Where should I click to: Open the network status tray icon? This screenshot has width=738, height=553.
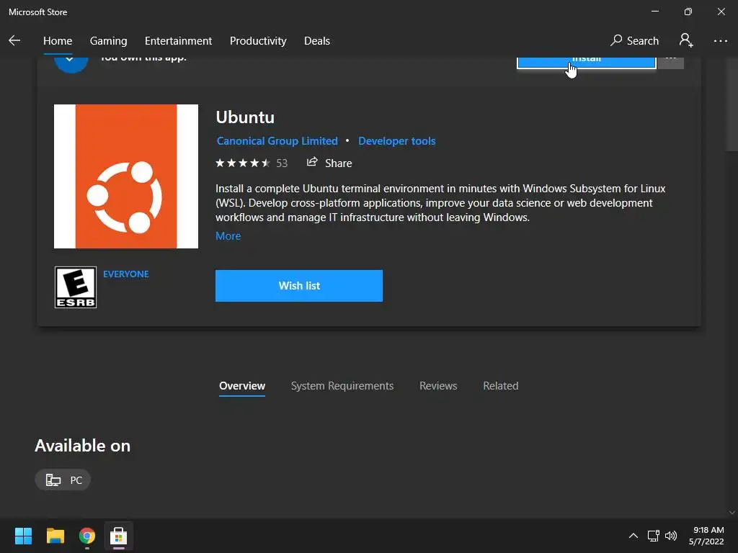click(x=653, y=536)
